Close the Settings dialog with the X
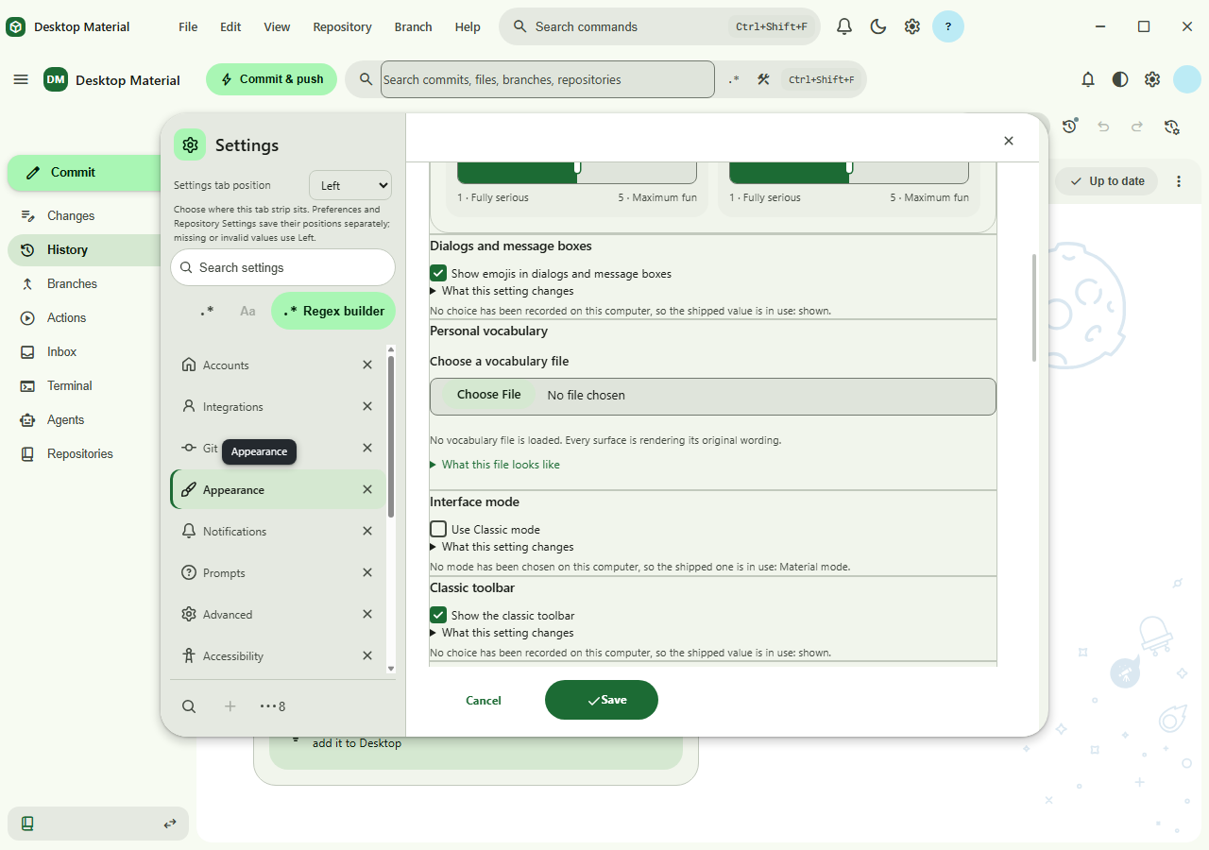Image resolution: width=1209 pixels, height=850 pixels. (x=1008, y=141)
